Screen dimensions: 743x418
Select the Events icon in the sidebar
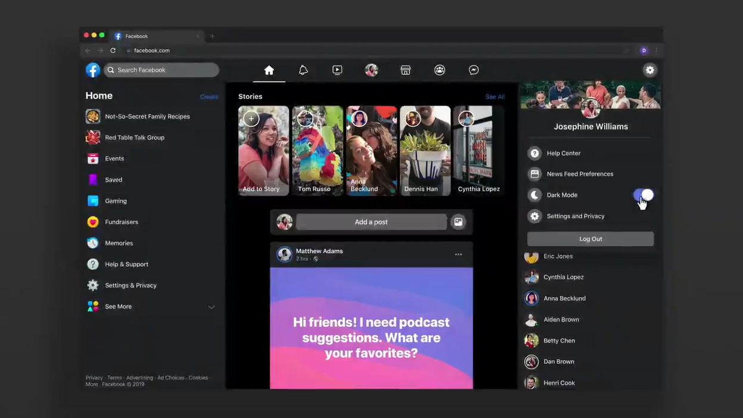click(93, 158)
